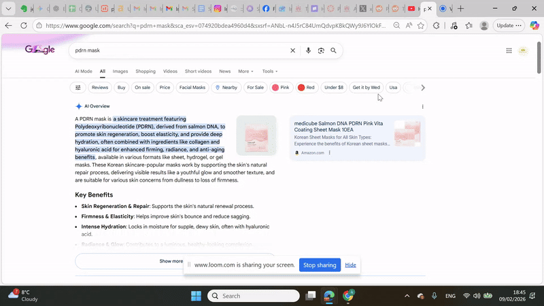Add page to favorites star

(x=421, y=25)
